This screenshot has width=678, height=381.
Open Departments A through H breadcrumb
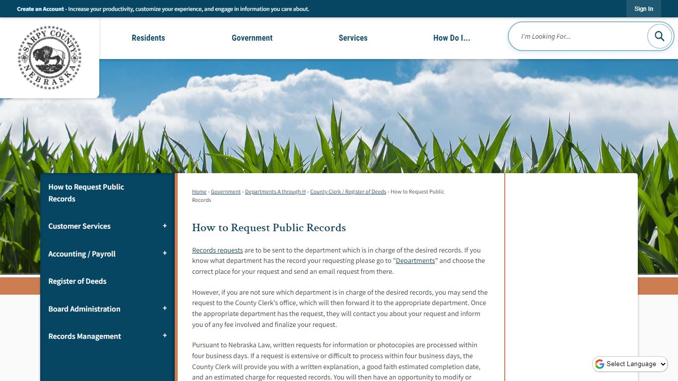275,191
